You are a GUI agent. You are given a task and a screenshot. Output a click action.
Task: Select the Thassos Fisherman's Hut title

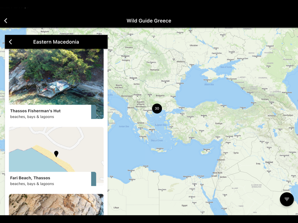[35, 111]
